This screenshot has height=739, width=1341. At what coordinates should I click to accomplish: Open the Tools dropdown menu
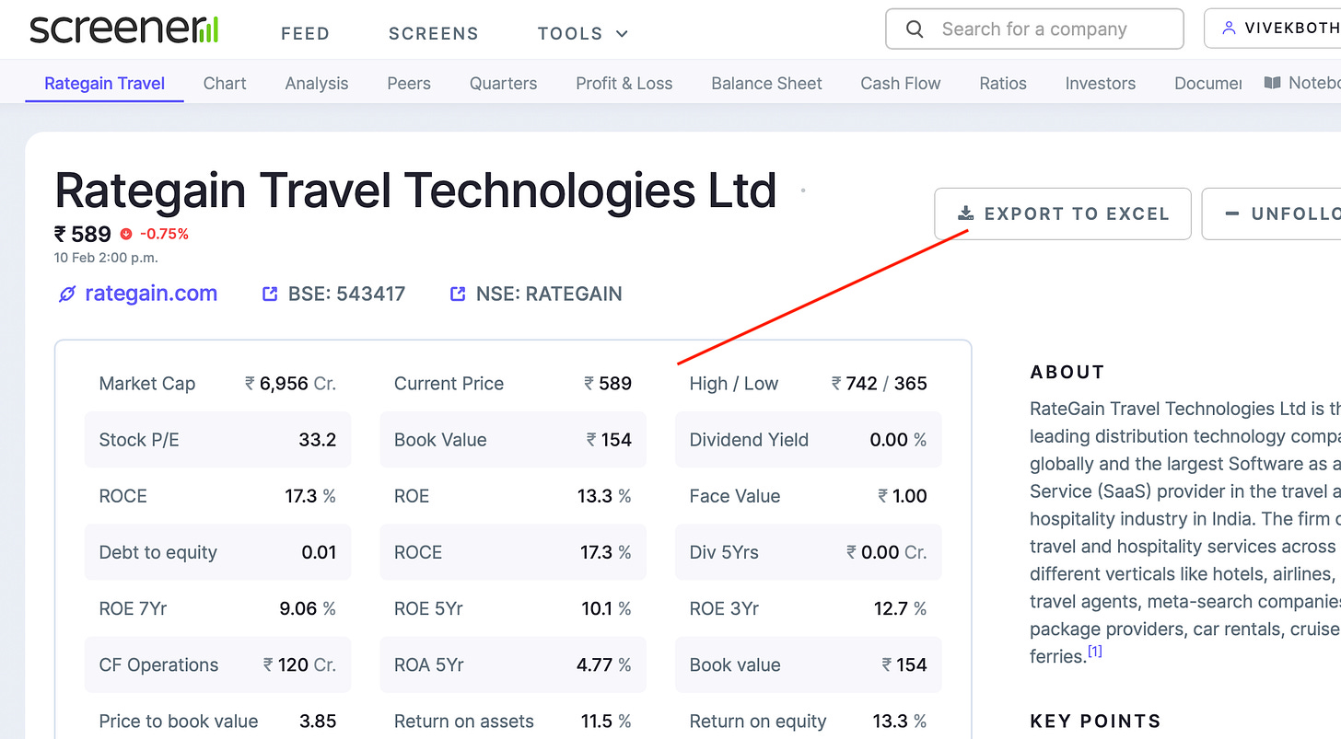point(583,34)
